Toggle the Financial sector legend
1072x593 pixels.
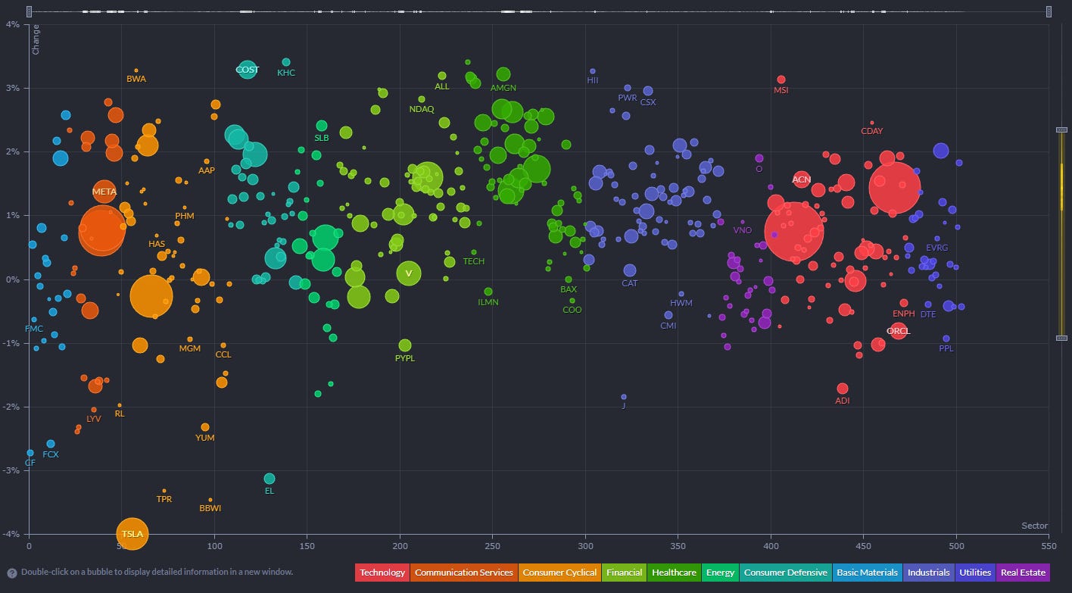point(625,573)
